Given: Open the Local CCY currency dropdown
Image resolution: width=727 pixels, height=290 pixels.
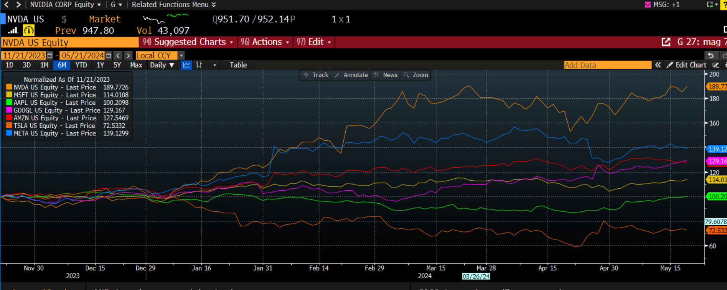Looking at the screenshot, I should (181, 56).
